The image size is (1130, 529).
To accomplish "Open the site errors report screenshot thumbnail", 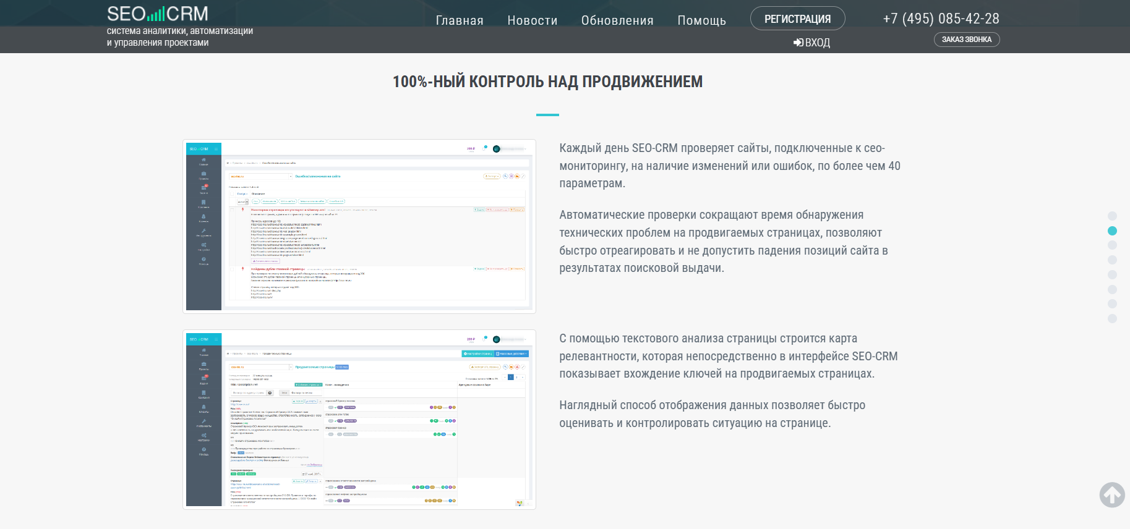I will click(x=359, y=226).
